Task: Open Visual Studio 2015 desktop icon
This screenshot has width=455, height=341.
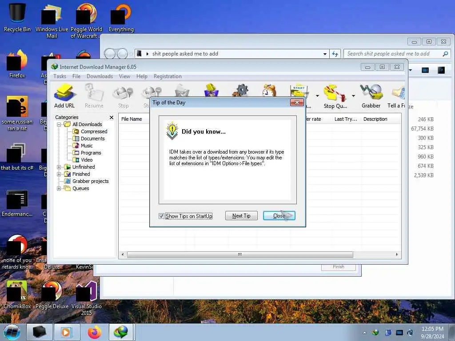Action: (87, 299)
